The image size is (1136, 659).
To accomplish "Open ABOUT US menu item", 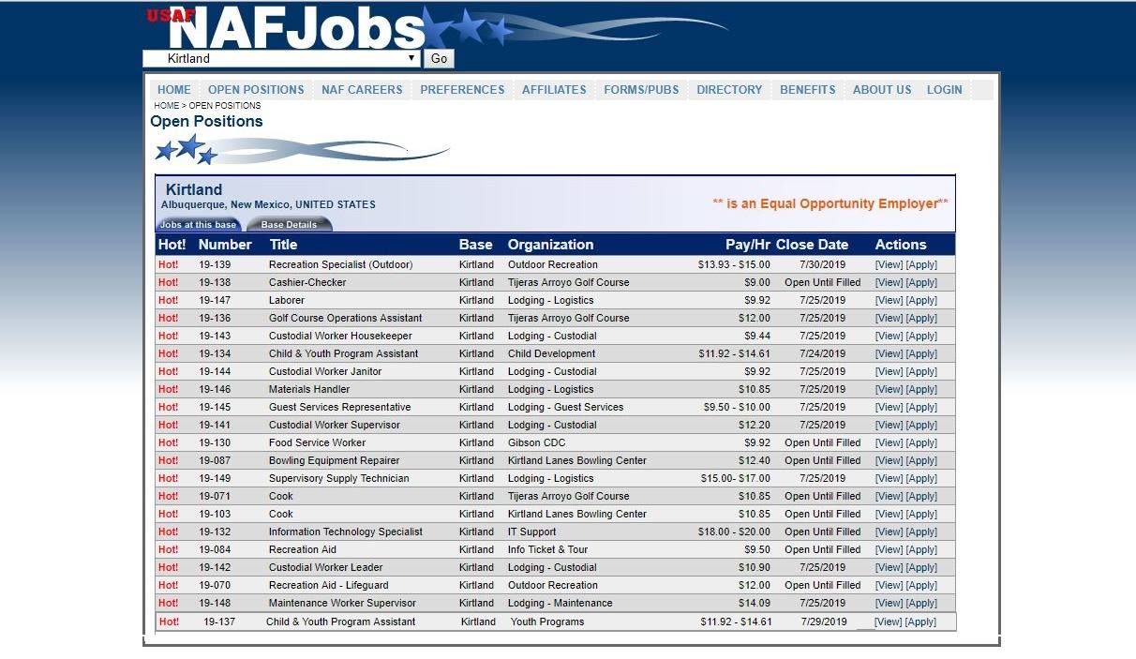I will pos(882,90).
